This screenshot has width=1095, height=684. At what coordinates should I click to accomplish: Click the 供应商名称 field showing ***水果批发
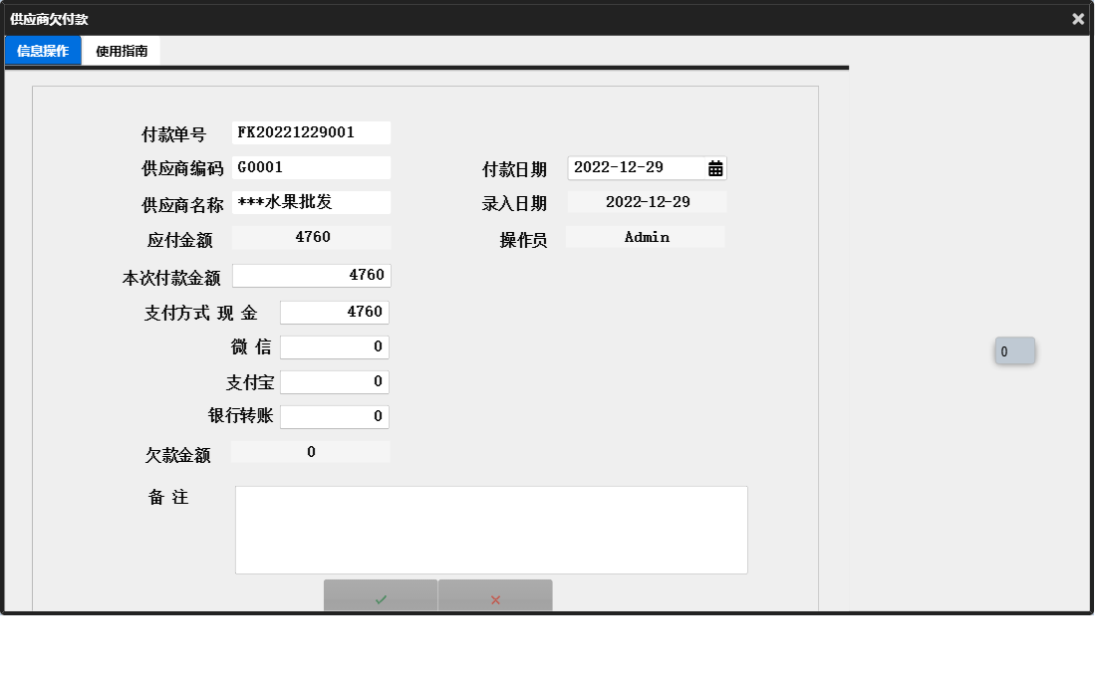coord(311,201)
